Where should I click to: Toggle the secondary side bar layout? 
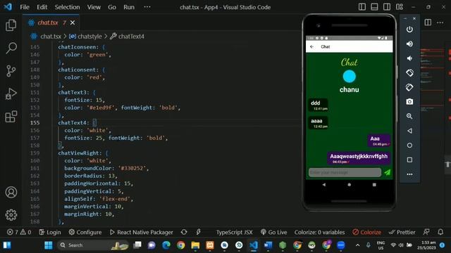[x=387, y=7]
